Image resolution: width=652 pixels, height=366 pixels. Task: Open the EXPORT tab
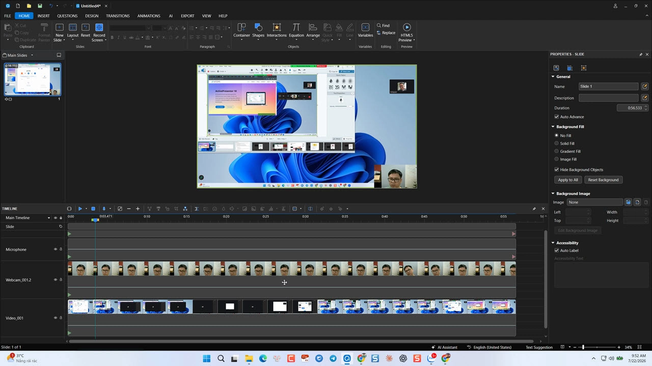(x=187, y=16)
